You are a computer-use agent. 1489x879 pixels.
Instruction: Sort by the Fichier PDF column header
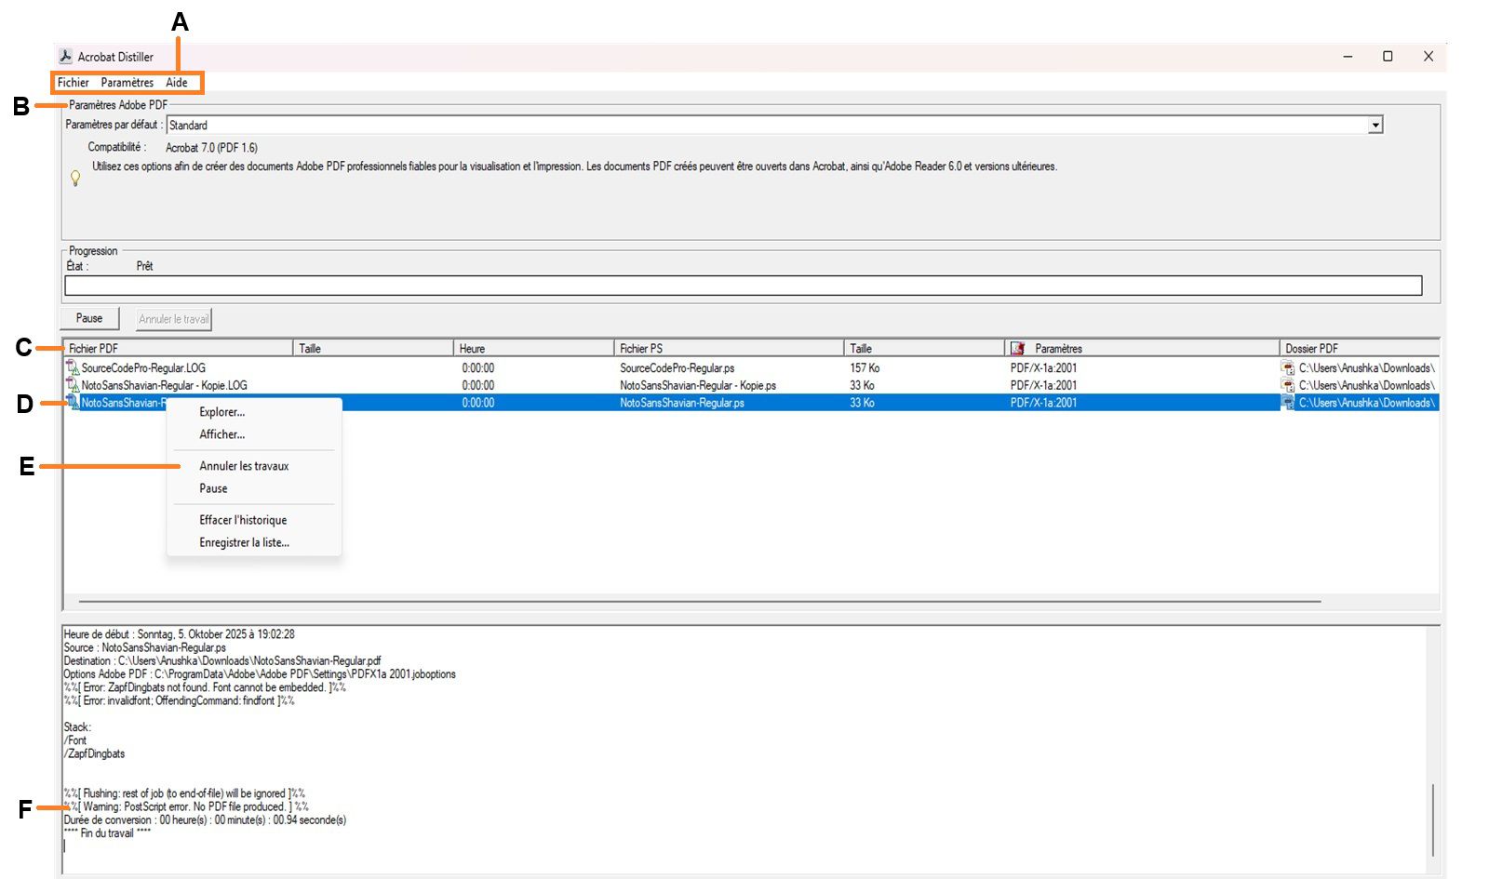point(178,349)
